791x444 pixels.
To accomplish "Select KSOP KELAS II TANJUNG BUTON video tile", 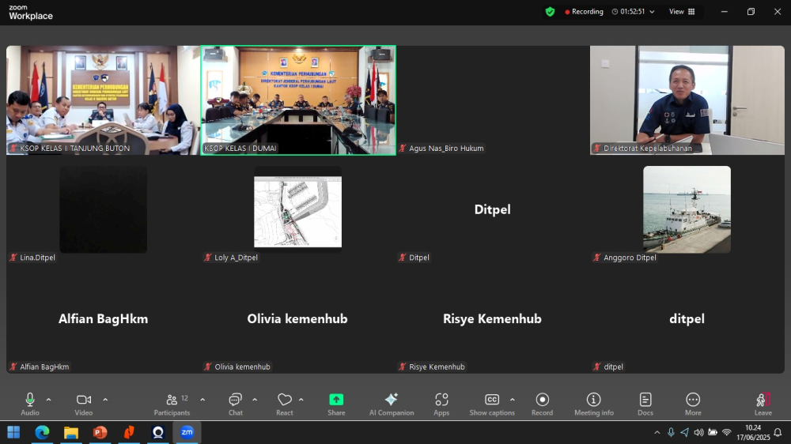I will pyautogui.click(x=103, y=100).
